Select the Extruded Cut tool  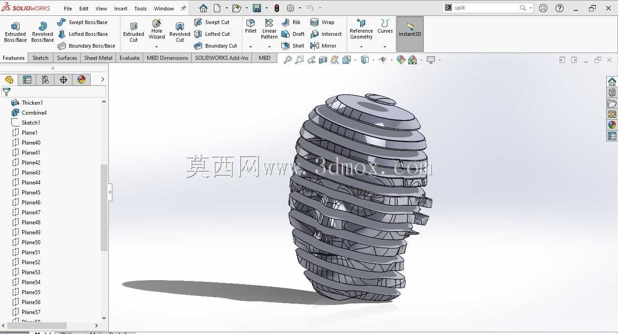pos(134,32)
